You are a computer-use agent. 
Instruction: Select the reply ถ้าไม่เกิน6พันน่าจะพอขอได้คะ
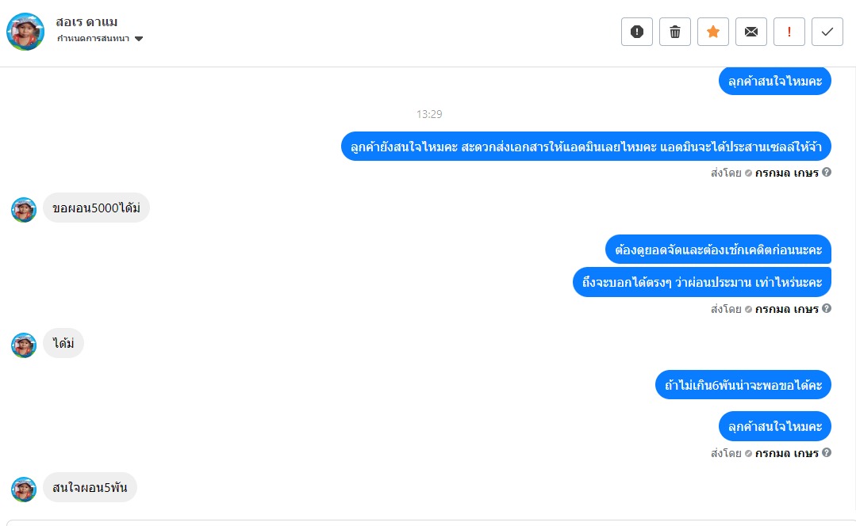(x=743, y=385)
